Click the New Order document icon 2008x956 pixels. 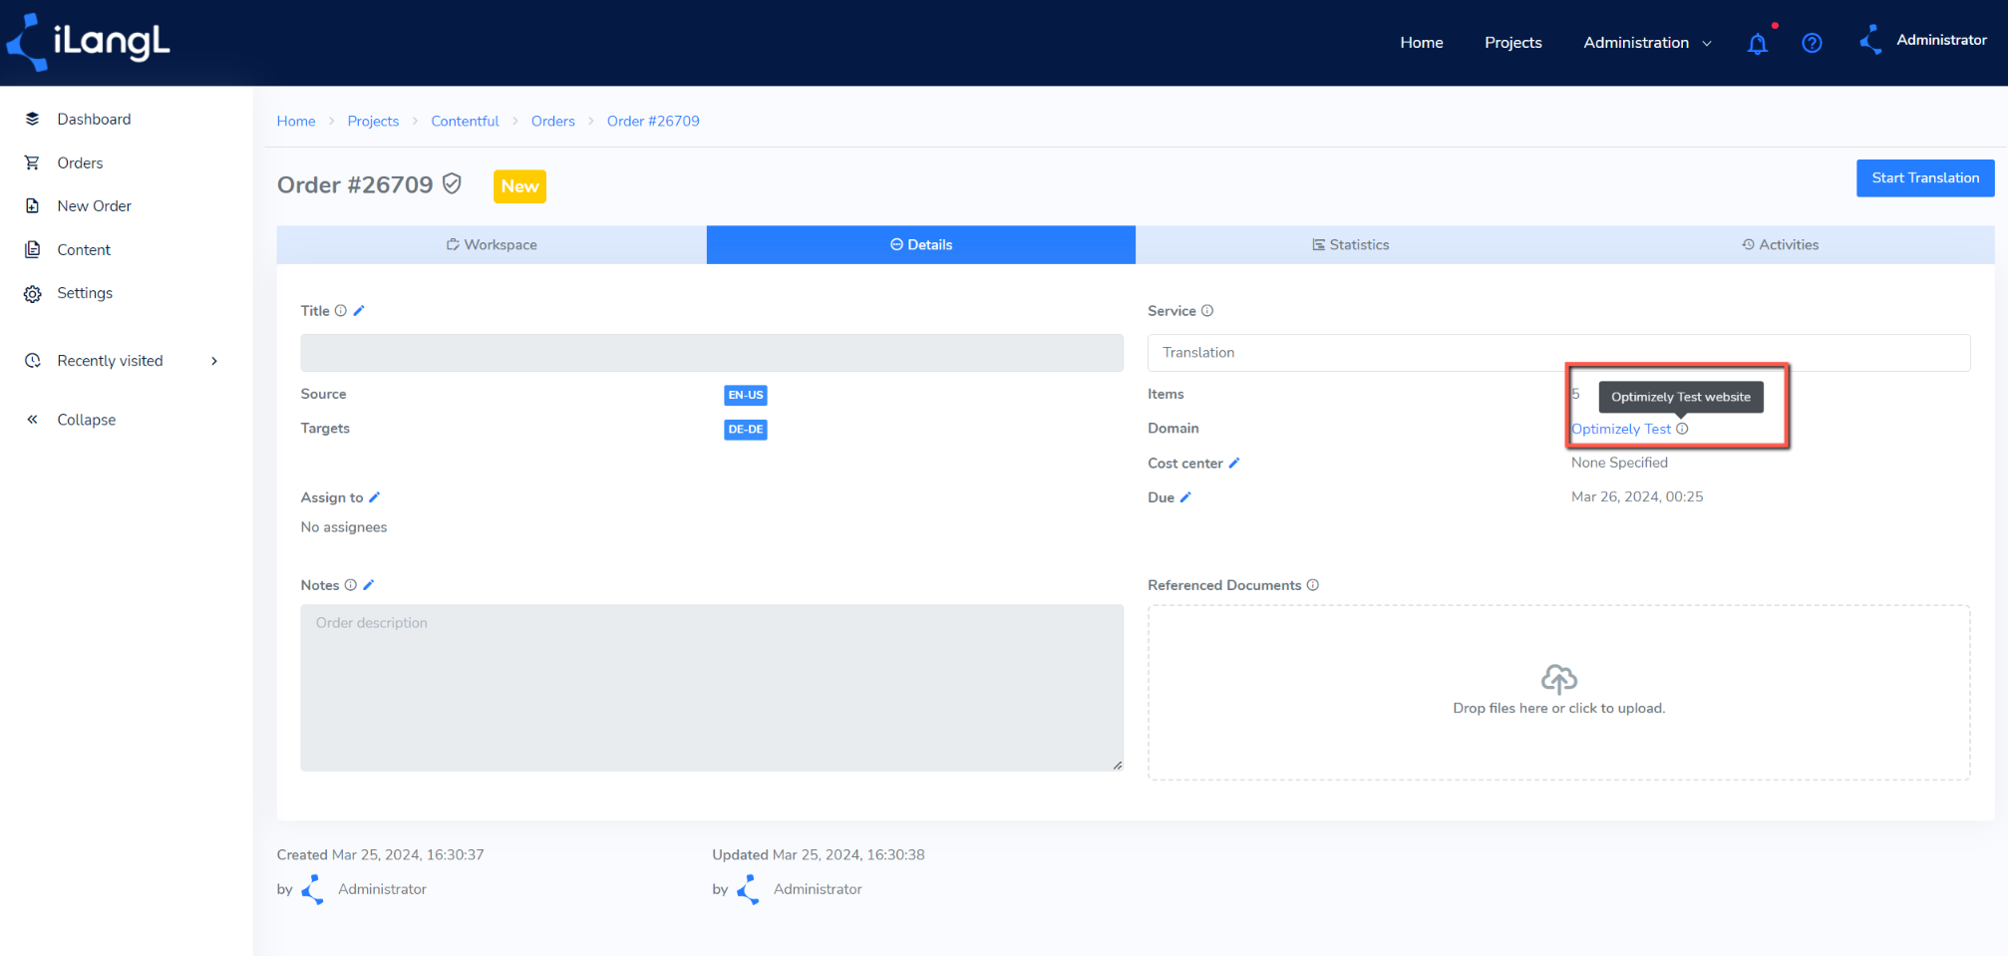pyautogui.click(x=32, y=205)
